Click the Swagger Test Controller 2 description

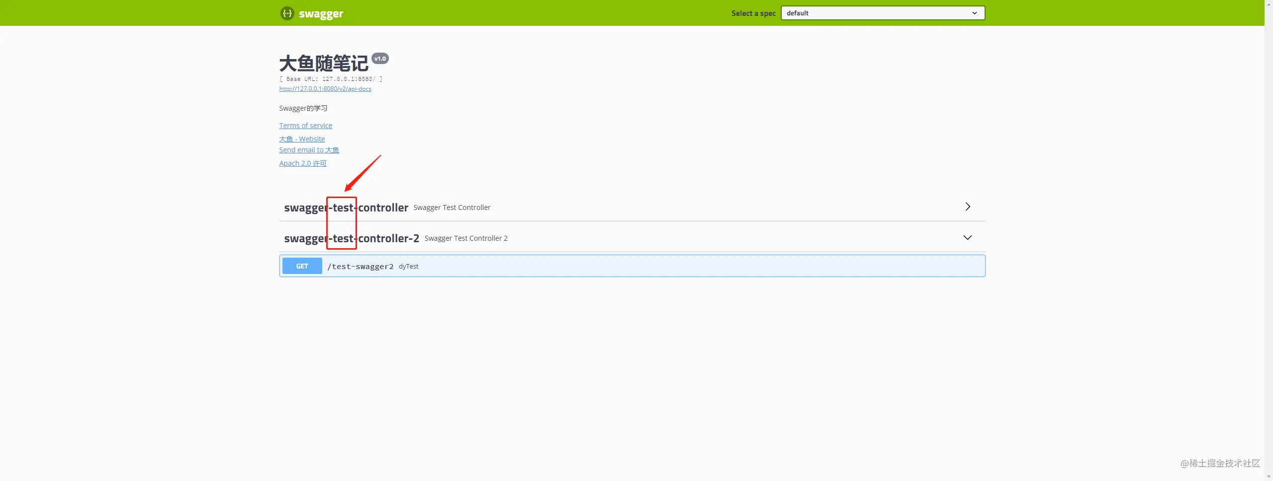pos(466,238)
